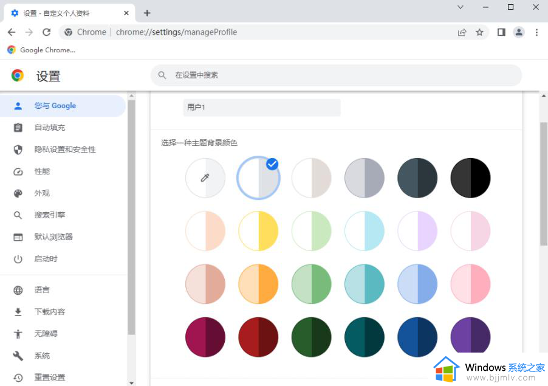Select the medium green theme swatch
The width and height of the screenshot is (548, 386).
[x=312, y=284]
